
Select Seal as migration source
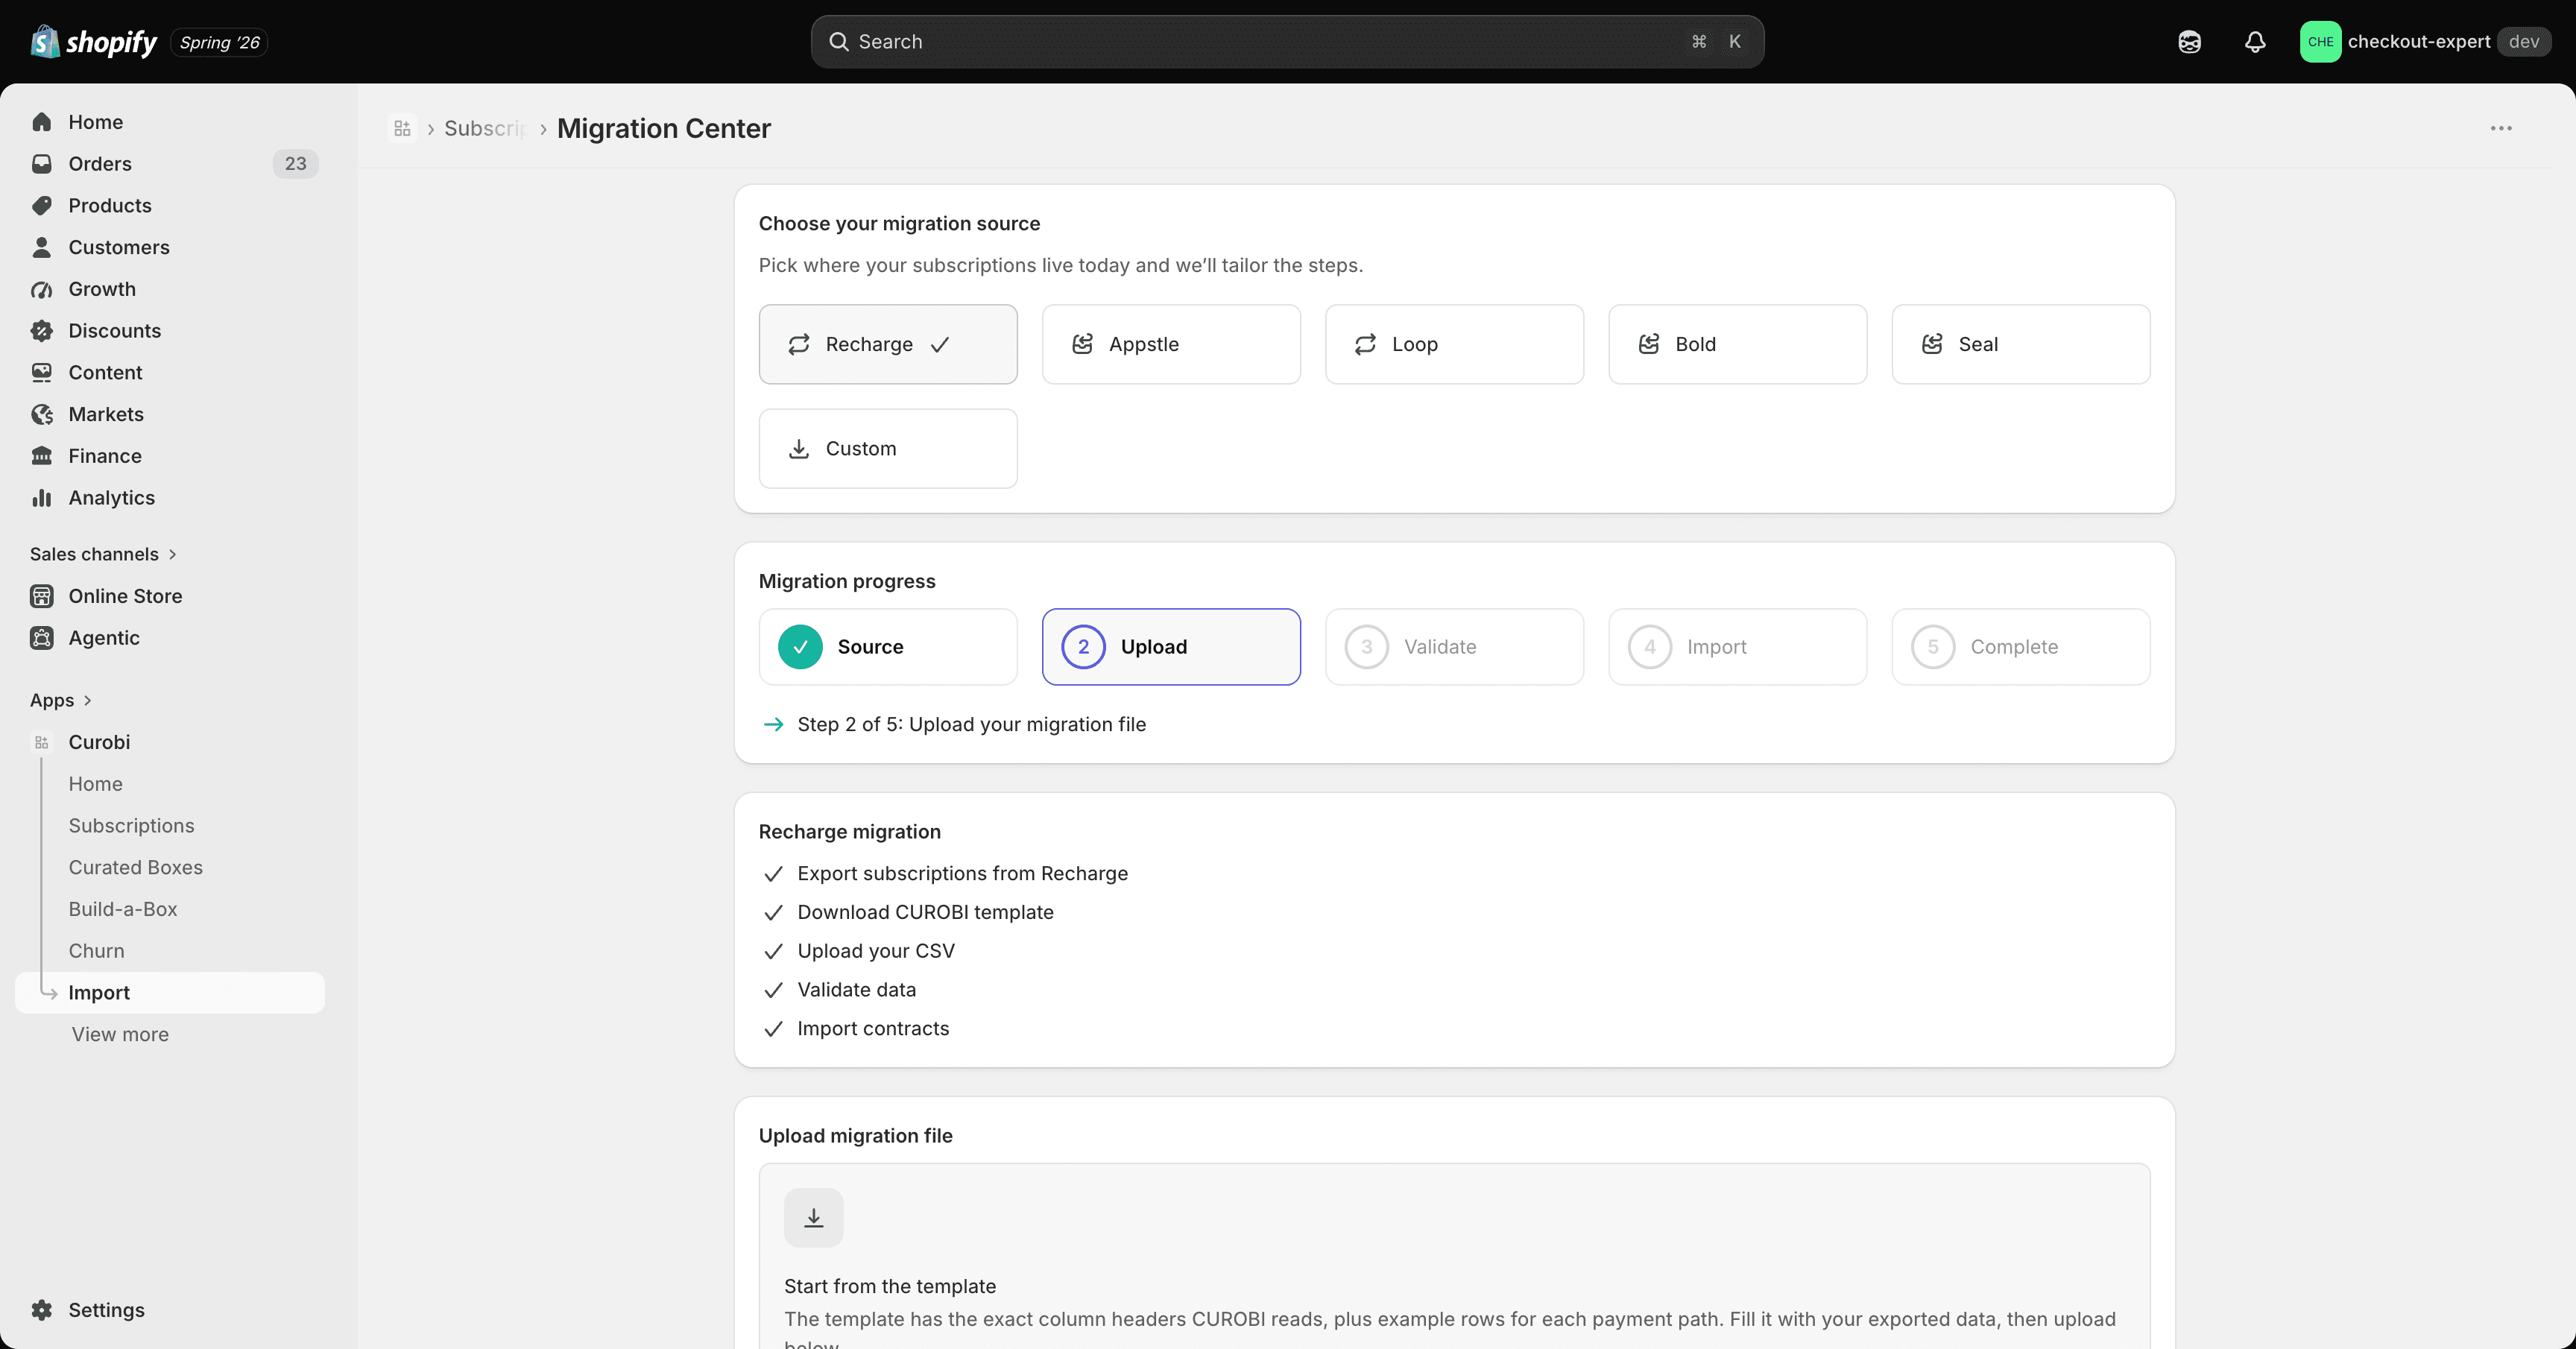pyautogui.click(x=2020, y=344)
